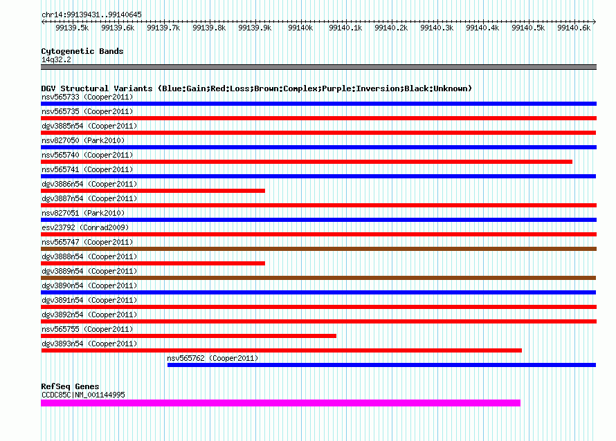Viewport: 616px width, 441px height.
Task: Click the 99140.5k ruler label
Action: (x=528, y=28)
